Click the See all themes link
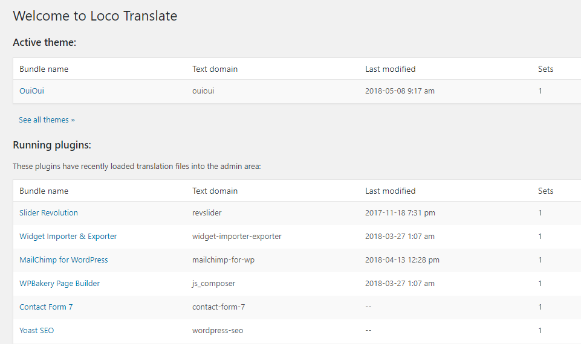This screenshot has height=344, width=581. pyautogui.click(x=47, y=120)
